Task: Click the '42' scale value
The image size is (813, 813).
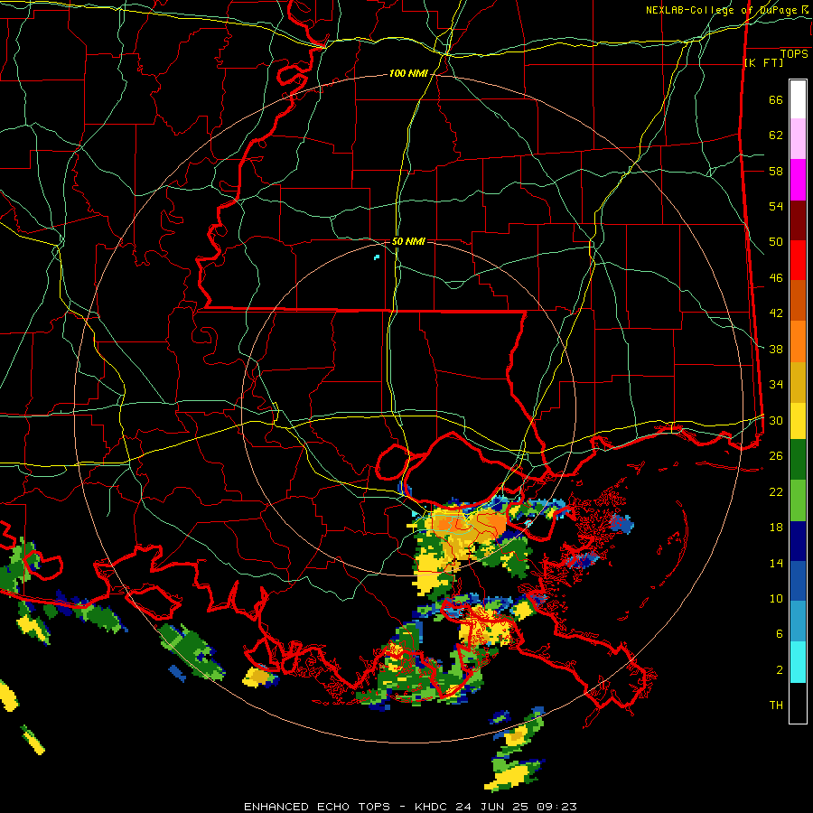Action: click(776, 313)
